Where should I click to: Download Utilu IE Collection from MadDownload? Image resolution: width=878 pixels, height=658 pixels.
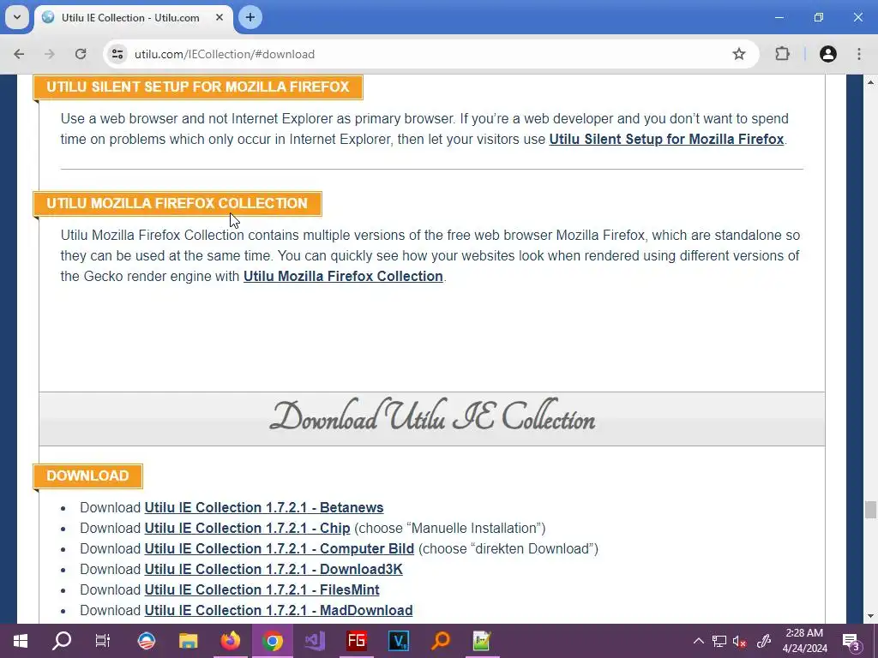(279, 610)
